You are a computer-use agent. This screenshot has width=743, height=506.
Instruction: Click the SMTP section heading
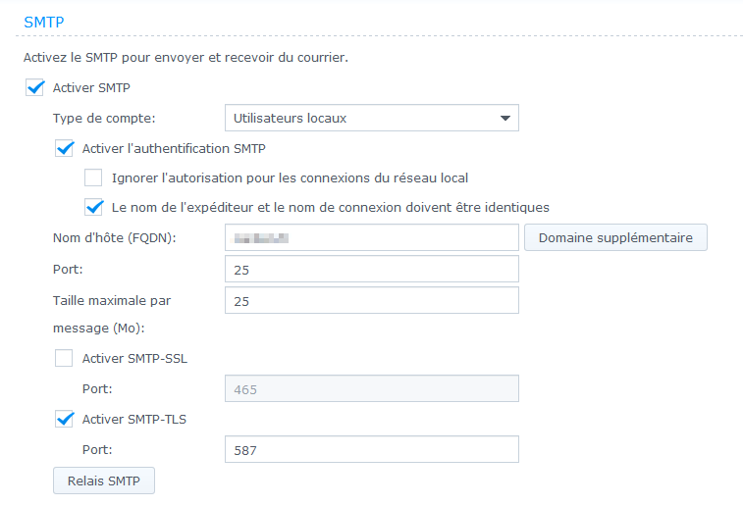point(43,20)
